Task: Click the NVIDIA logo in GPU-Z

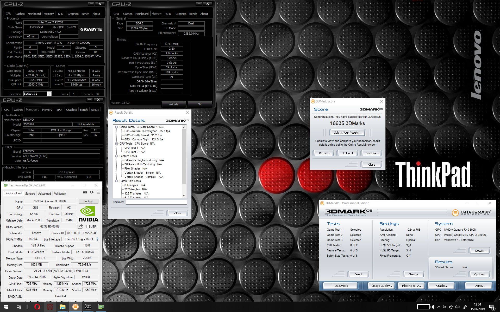Action: click(x=88, y=214)
